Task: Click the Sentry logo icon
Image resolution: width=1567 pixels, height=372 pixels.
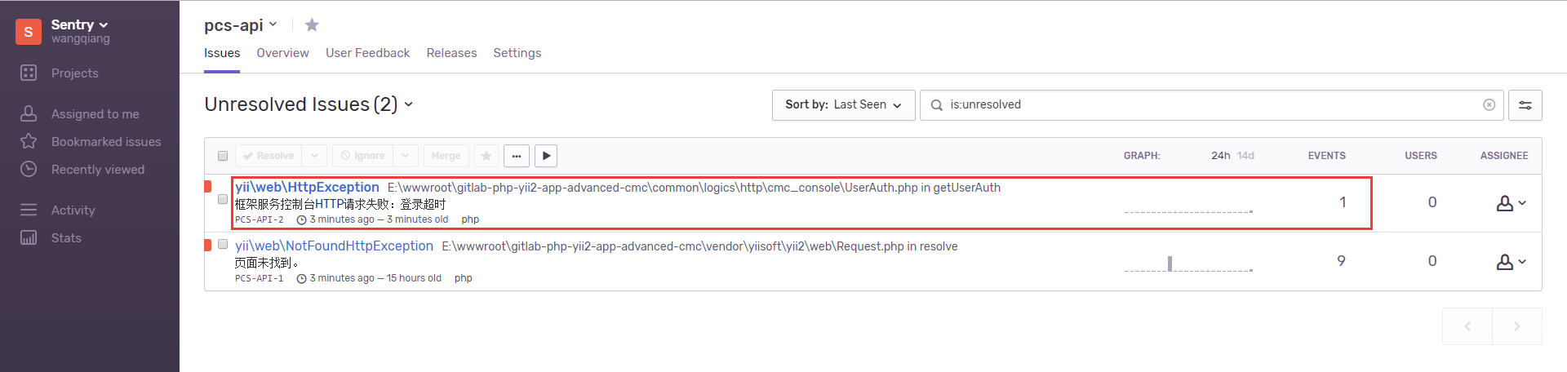Action: pos(29,32)
